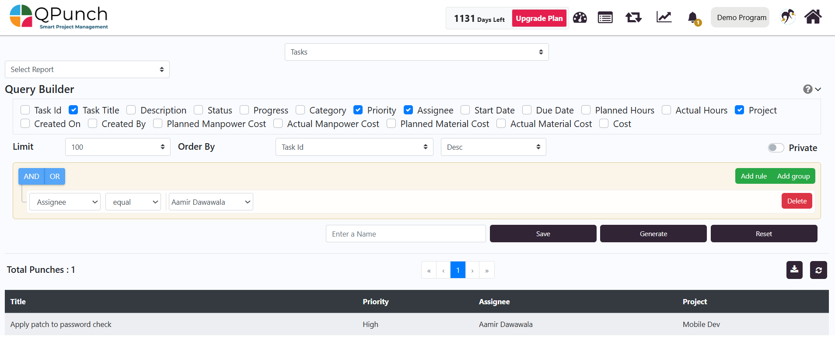Switch the rule condition to OR
Viewport: 835px width, 337px height.
coord(55,176)
